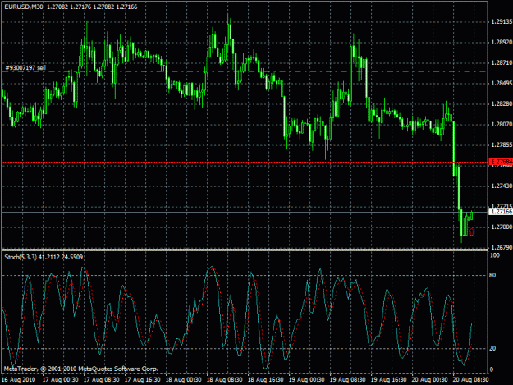Image resolution: width=513 pixels, height=385 pixels.
Task: Click the EURUSD,M30 chart title text
Action: (24, 7)
